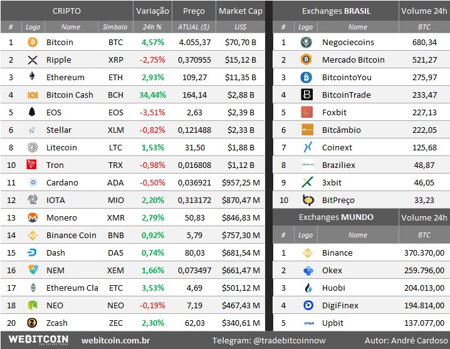
Task: Click the Litecoin logo icon
Action: [x=33, y=147]
